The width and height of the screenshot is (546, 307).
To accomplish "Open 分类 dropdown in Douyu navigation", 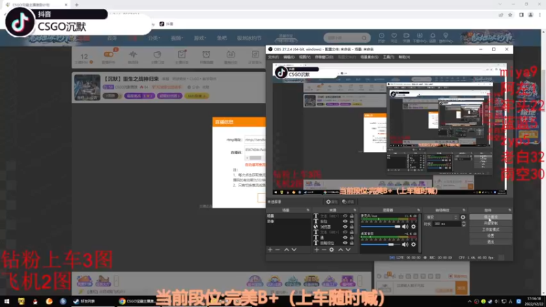I will [154, 38].
